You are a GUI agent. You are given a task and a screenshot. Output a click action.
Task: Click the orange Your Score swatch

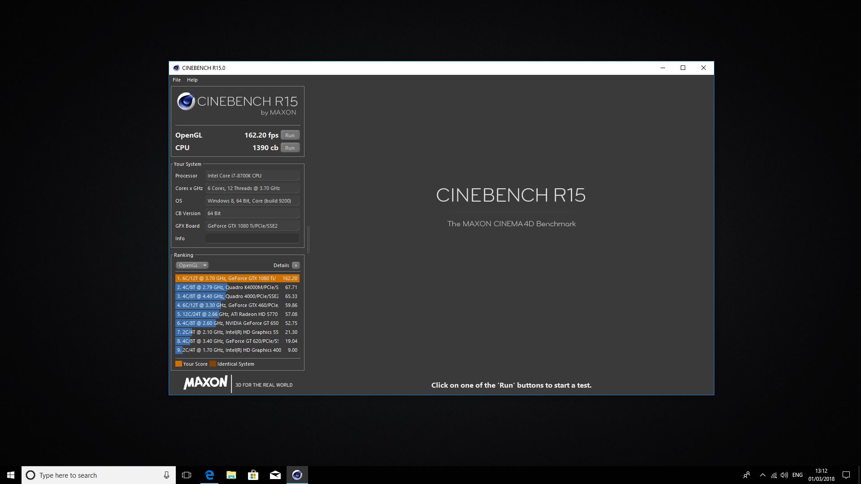[x=178, y=364]
